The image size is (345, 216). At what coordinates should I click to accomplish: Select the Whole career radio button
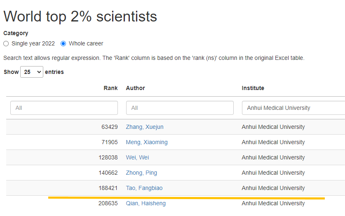(63, 43)
